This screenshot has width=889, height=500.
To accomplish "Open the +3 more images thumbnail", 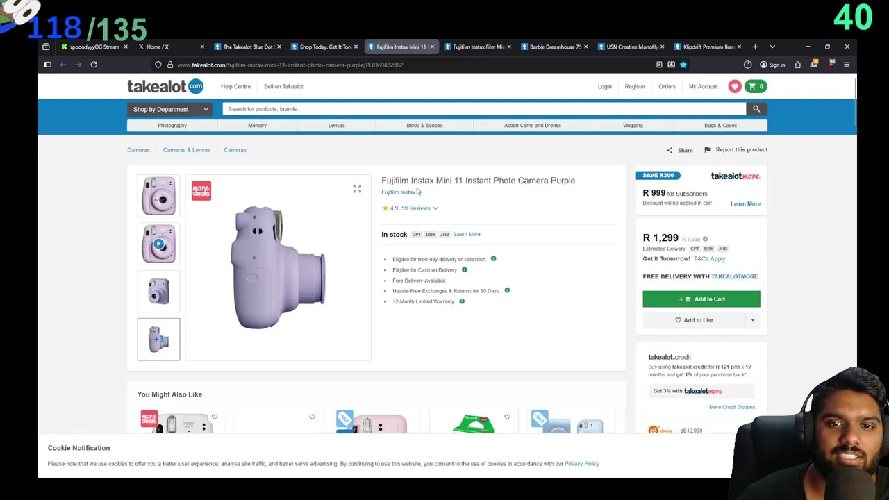I will click(158, 339).
